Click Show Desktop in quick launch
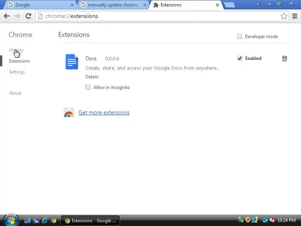 point(27,220)
